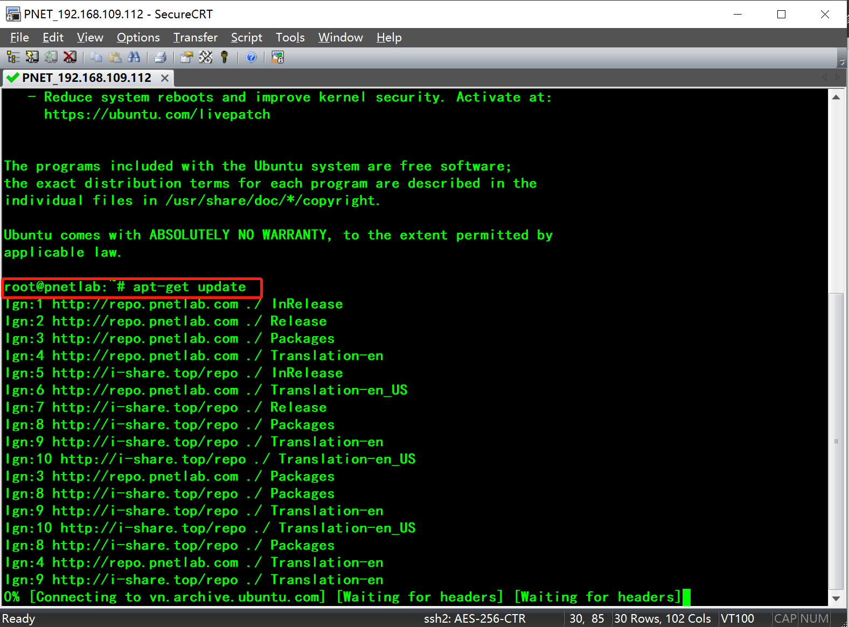
Task: Open the Transfer menu
Action: point(195,37)
